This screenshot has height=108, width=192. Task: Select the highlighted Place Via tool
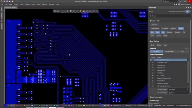pyautogui.click(x=80, y=11)
